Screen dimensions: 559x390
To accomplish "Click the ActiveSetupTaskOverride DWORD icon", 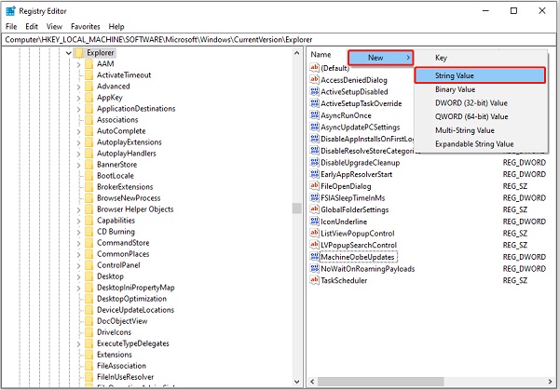I will [315, 103].
